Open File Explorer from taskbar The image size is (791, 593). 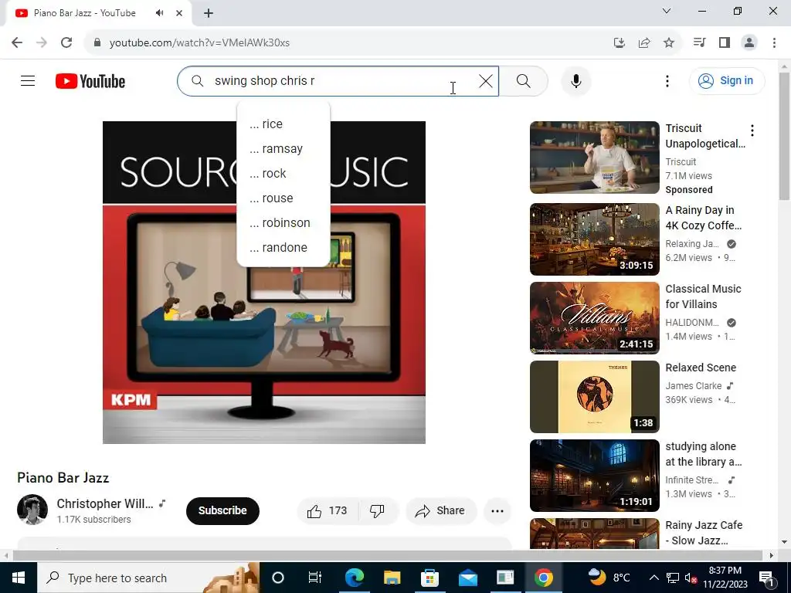[x=392, y=578]
